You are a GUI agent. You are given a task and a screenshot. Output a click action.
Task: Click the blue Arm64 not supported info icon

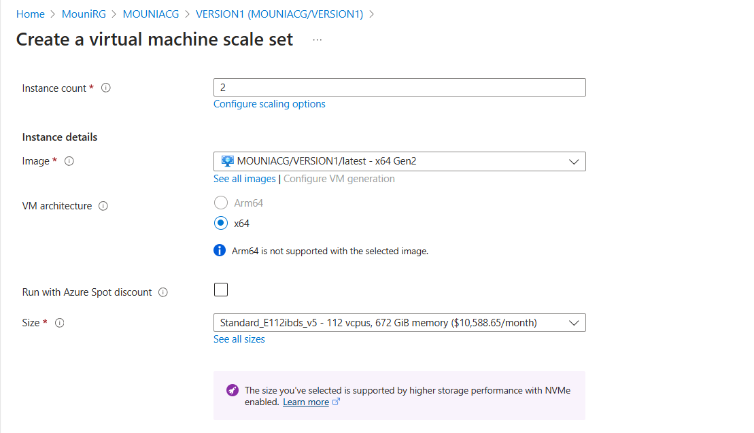220,250
